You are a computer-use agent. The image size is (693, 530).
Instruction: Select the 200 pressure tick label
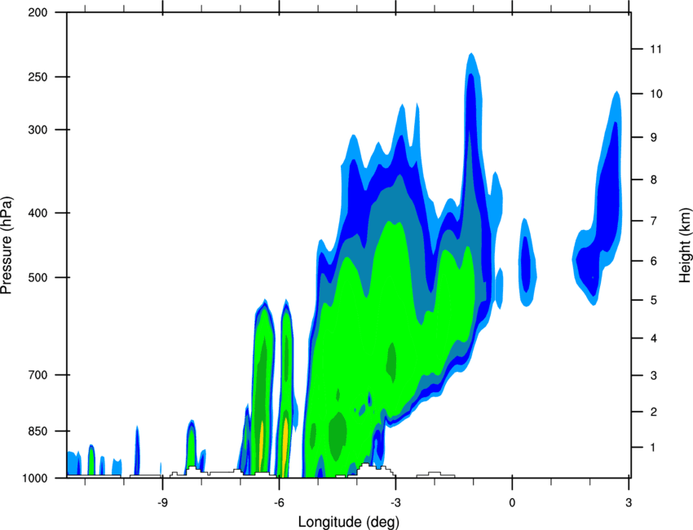pos(38,12)
